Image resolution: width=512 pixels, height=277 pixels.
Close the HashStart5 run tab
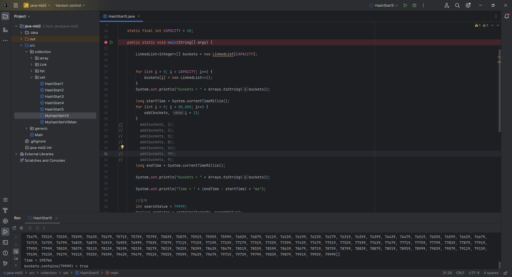click(56, 218)
